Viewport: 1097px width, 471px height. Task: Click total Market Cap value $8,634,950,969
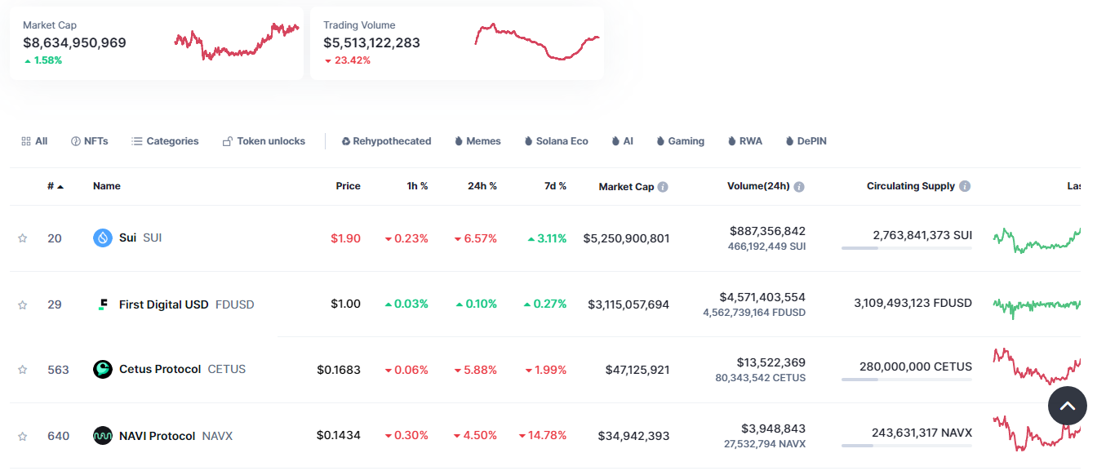pos(74,42)
